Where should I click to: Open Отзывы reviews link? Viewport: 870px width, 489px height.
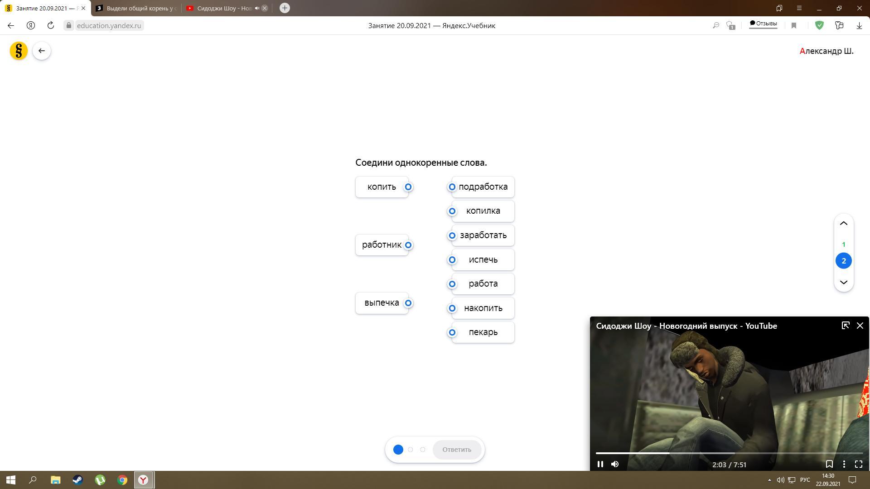[763, 24]
